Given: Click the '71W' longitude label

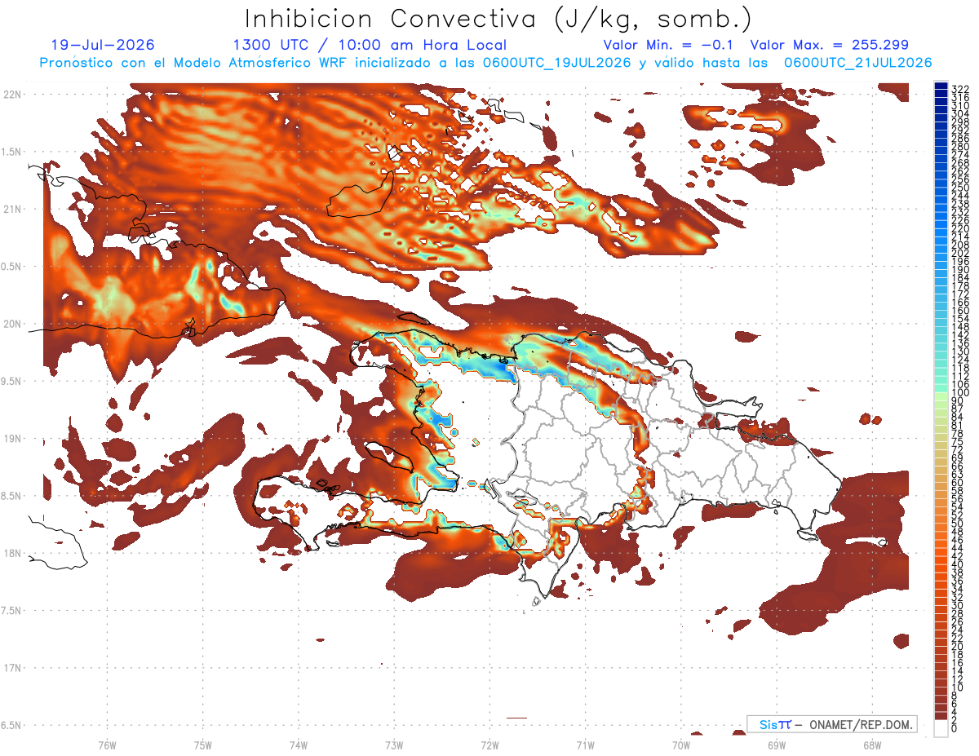Looking at the screenshot, I should [585, 745].
